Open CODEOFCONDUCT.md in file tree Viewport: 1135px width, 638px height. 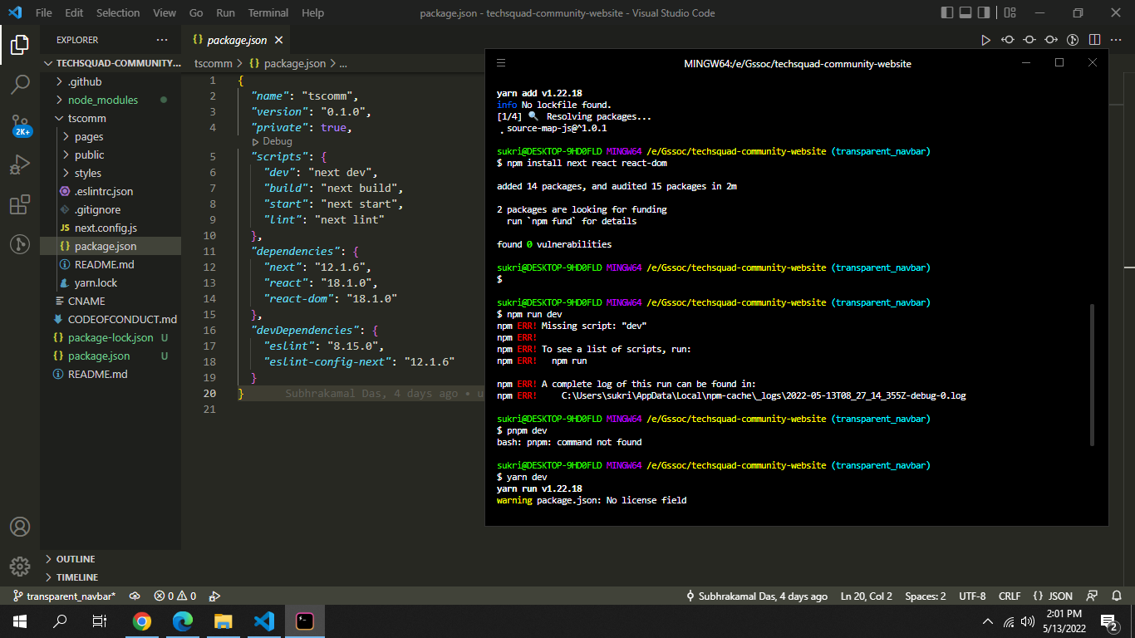pos(111,319)
